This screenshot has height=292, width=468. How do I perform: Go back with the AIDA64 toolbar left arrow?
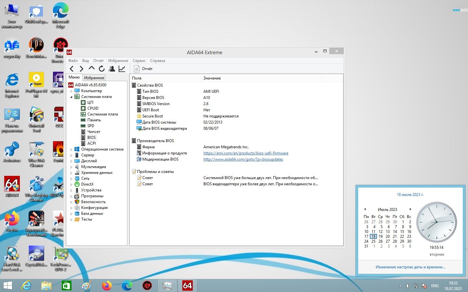click(x=72, y=69)
